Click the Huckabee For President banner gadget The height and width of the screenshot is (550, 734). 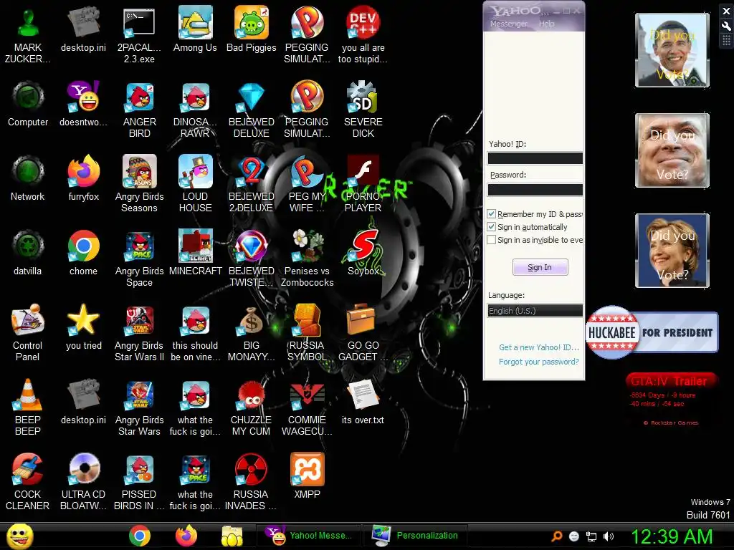652,332
